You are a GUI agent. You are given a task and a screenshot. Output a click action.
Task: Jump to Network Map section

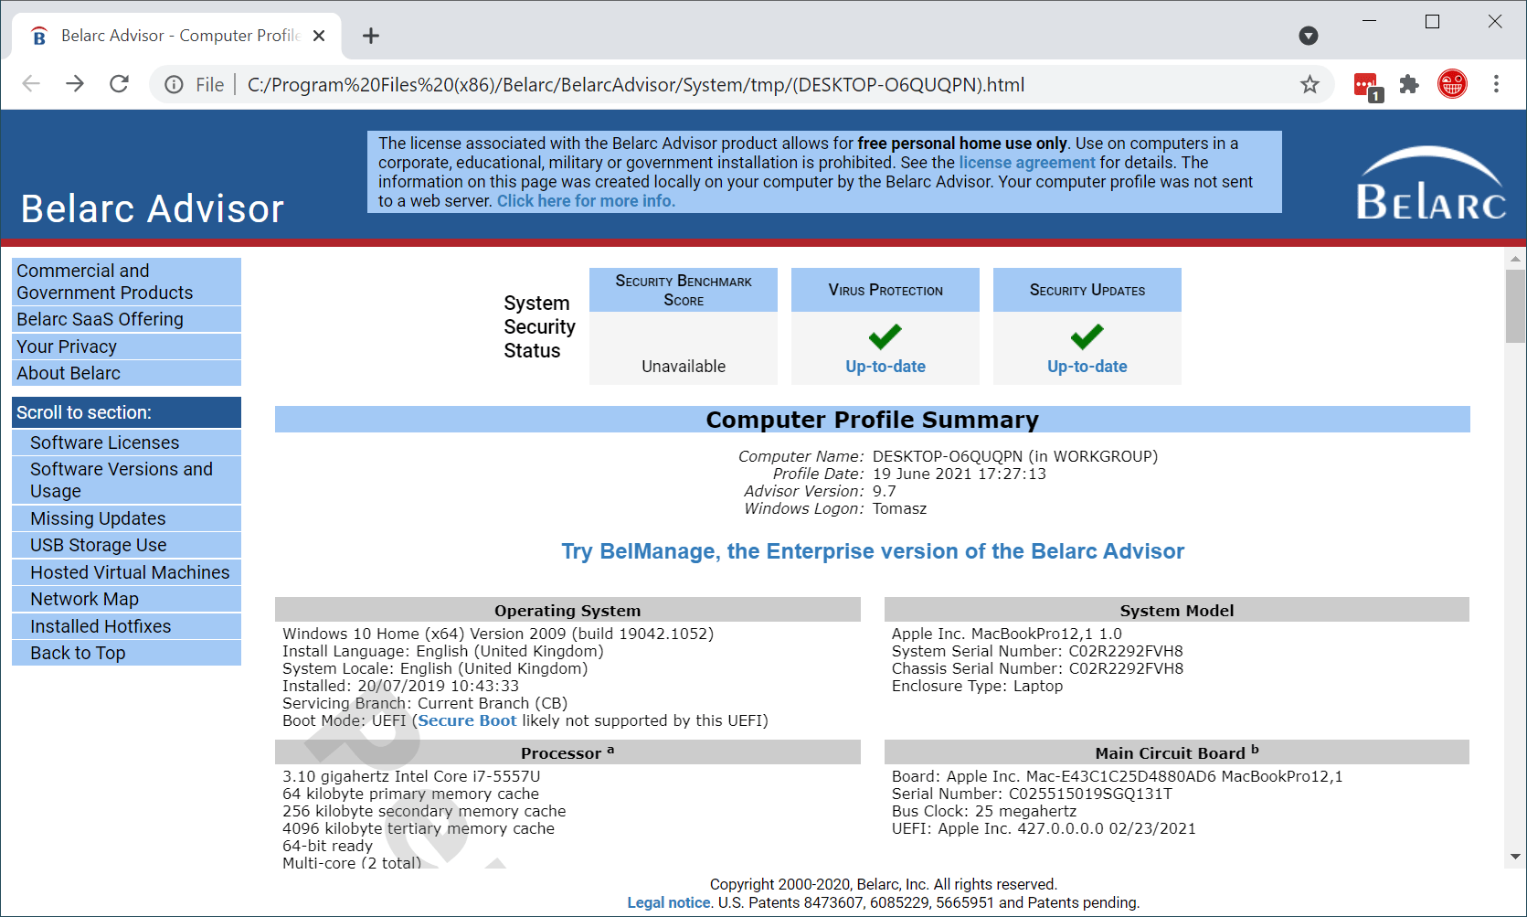pos(126,599)
